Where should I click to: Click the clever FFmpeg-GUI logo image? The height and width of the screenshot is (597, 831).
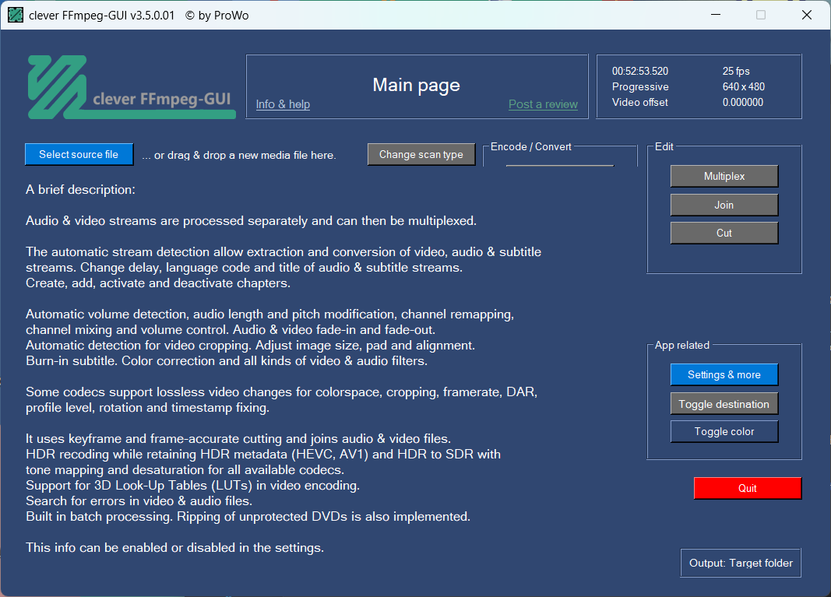point(132,87)
